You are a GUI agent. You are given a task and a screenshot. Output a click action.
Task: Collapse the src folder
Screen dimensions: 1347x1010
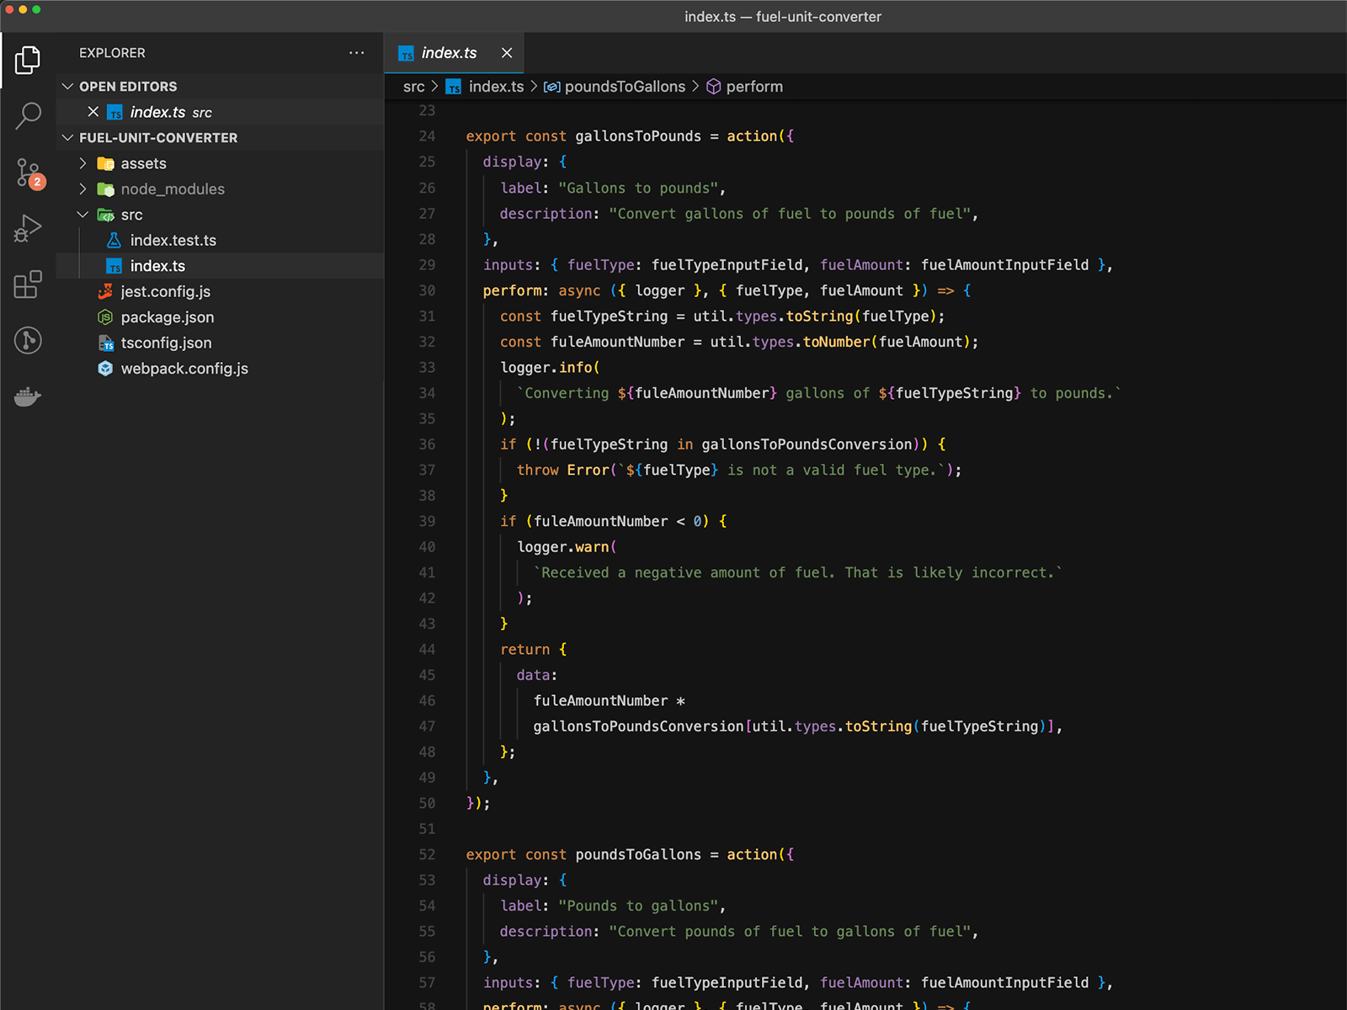[83, 215]
